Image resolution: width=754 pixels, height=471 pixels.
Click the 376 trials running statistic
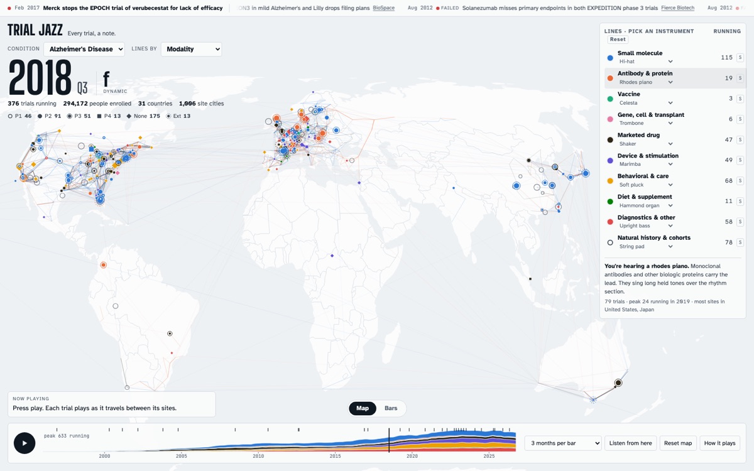click(32, 104)
